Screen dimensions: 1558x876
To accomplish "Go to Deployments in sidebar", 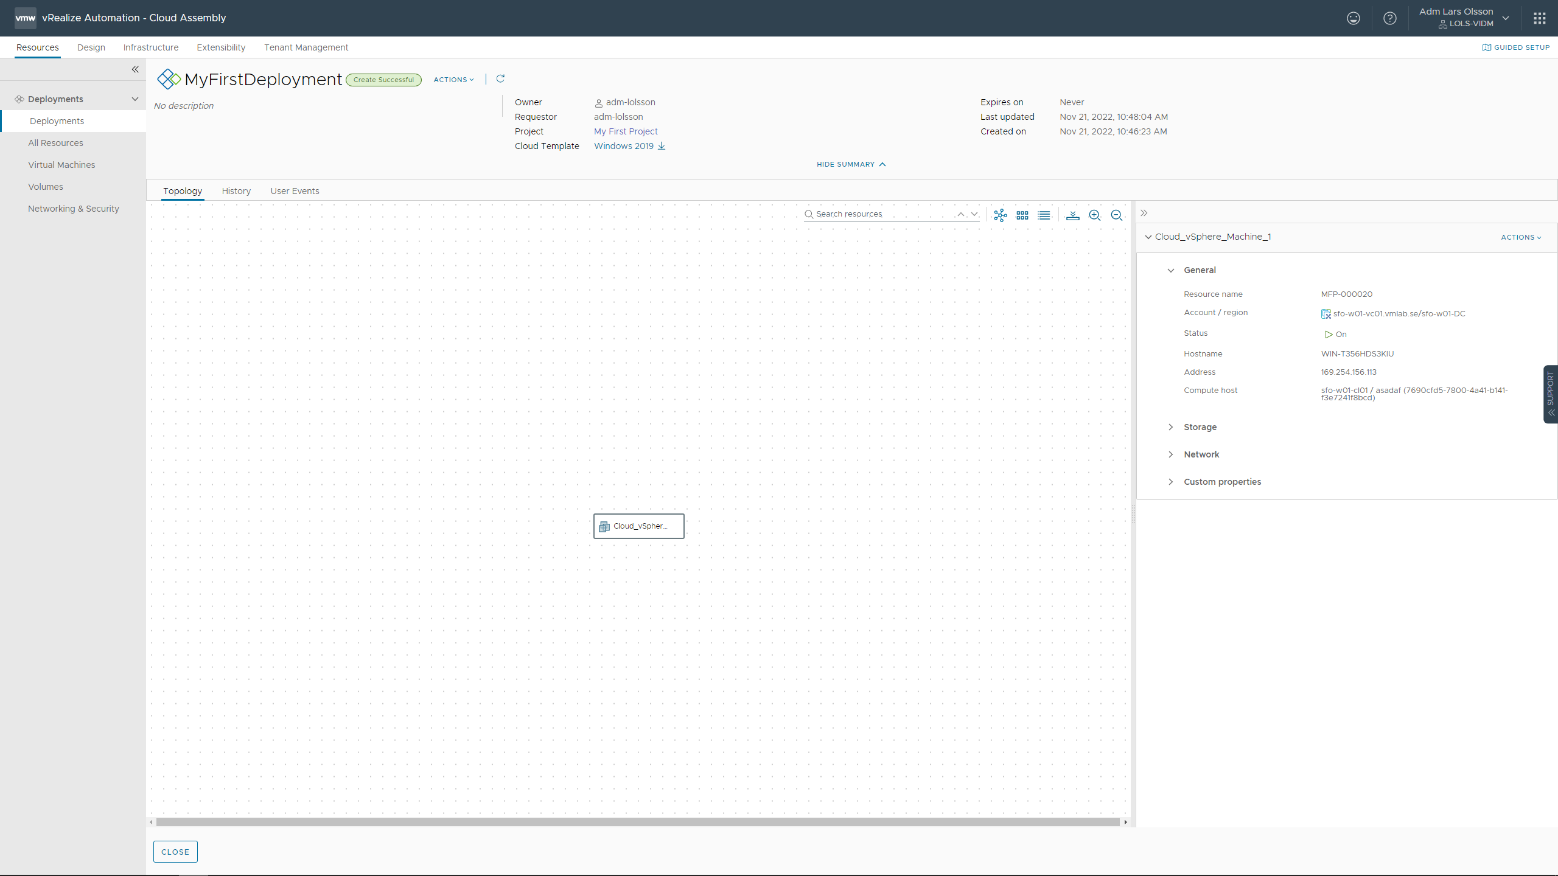I will (73, 121).
